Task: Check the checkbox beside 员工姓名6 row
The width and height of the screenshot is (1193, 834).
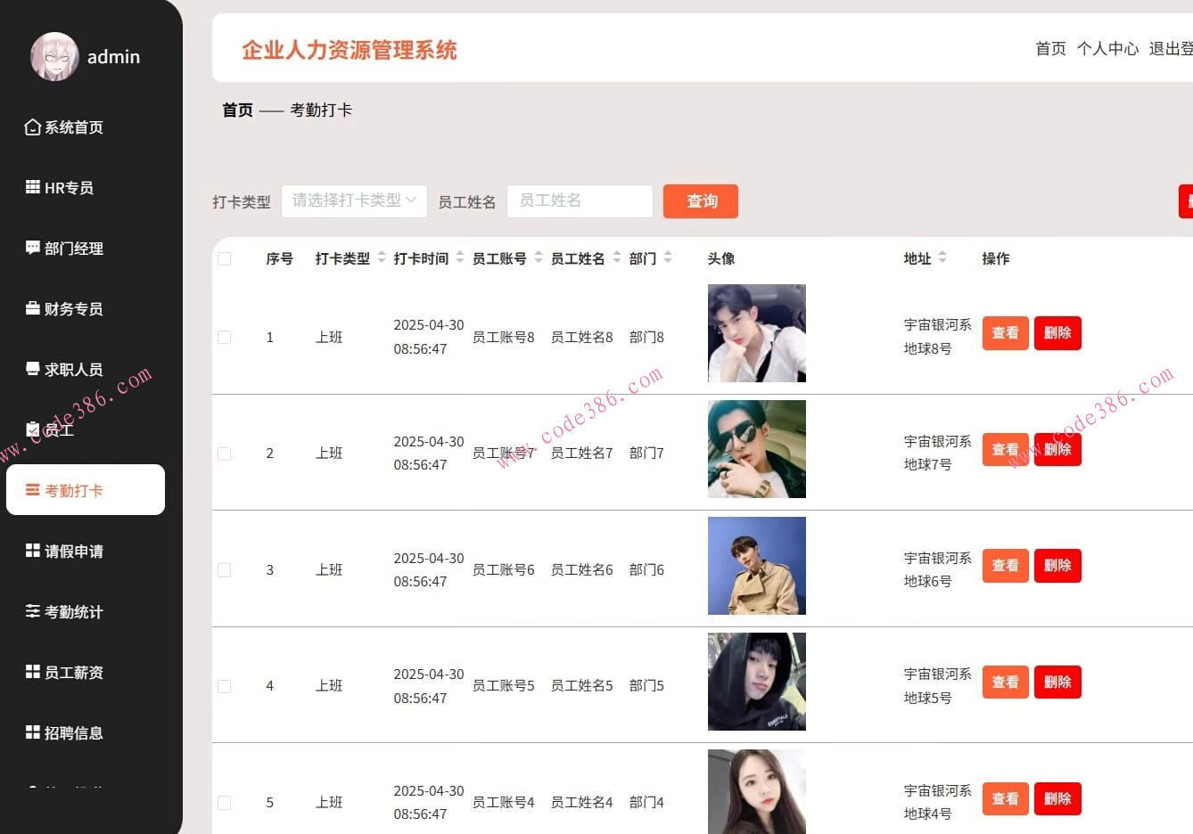Action: pos(224,569)
